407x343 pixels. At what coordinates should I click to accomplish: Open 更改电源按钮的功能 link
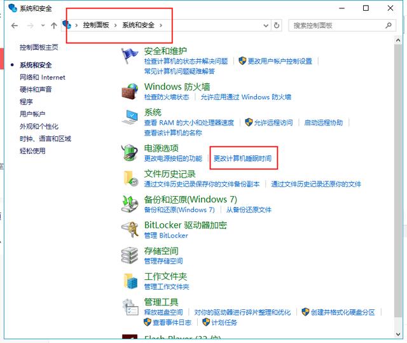173,158
